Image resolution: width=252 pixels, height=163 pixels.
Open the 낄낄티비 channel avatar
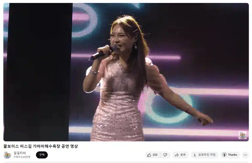pos(7,155)
